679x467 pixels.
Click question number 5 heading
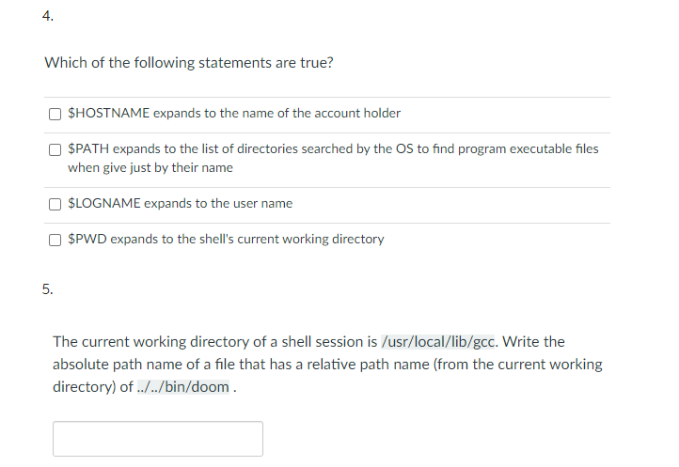pyautogui.click(x=47, y=288)
